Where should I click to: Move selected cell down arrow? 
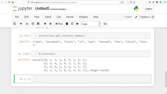(50, 24)
